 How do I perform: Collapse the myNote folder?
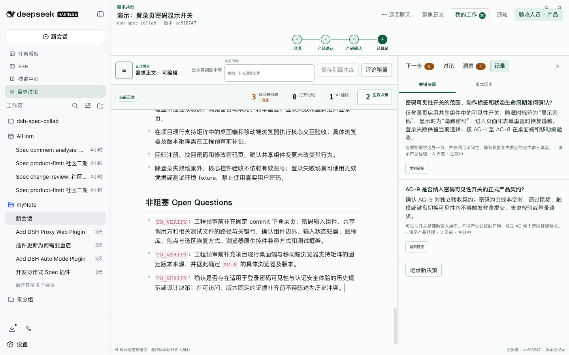point(55,205)
